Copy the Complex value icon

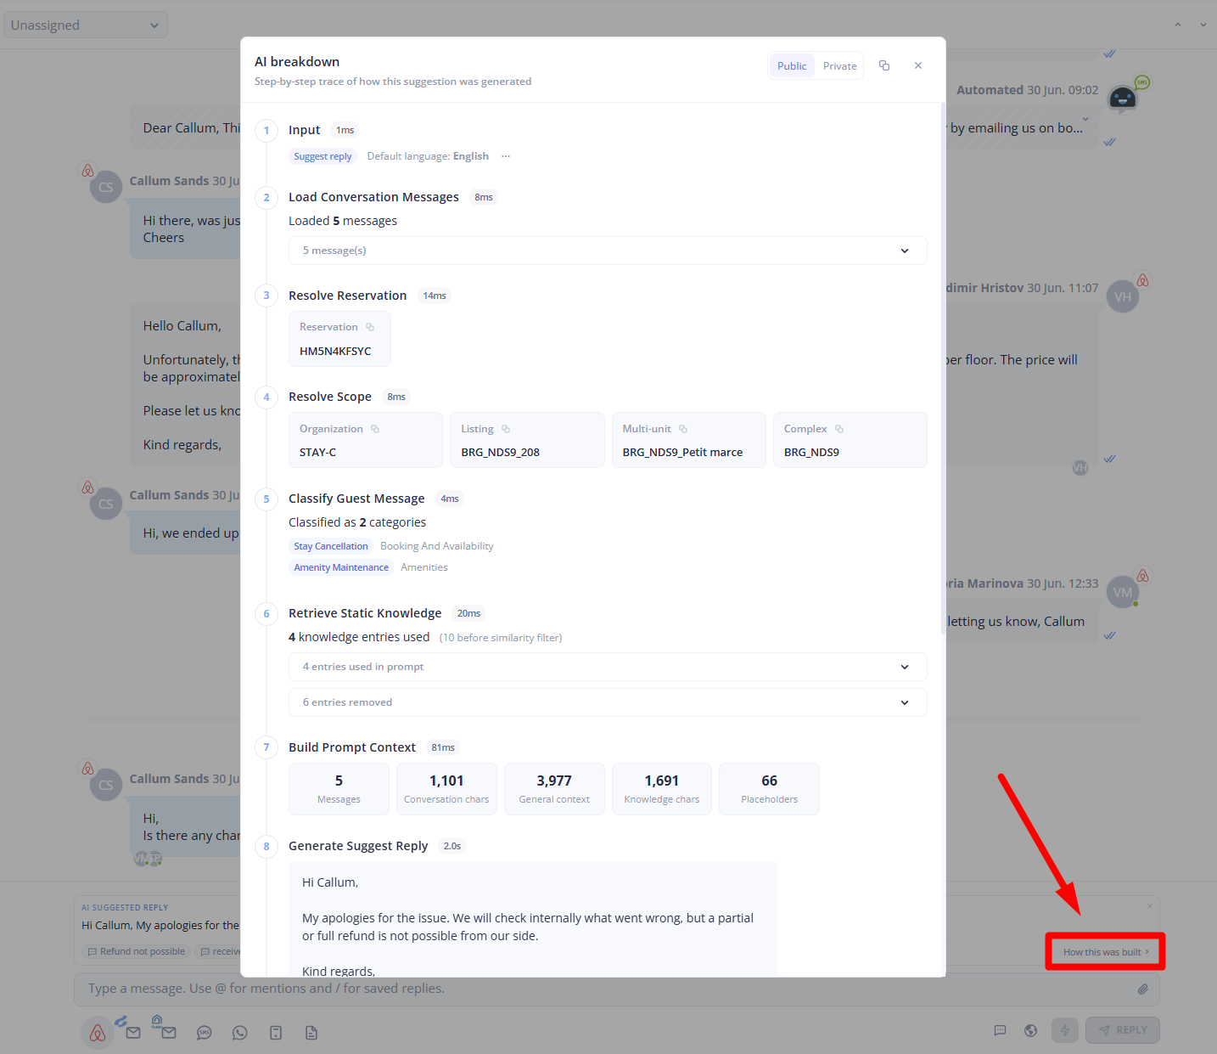[839, 429]
